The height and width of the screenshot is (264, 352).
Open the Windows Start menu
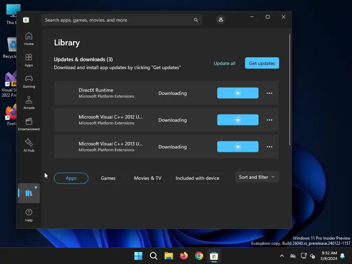coord(138,256)
